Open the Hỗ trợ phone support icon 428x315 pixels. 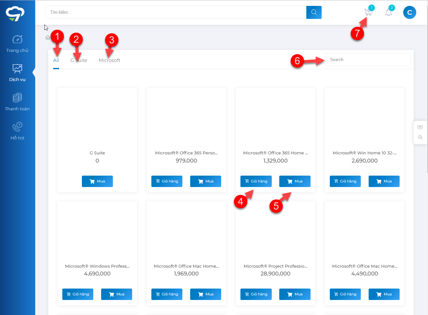tap(17, 127)
